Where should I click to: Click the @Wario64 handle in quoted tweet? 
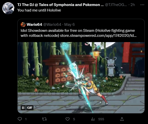pyautogui.click(x=52, y=25)
